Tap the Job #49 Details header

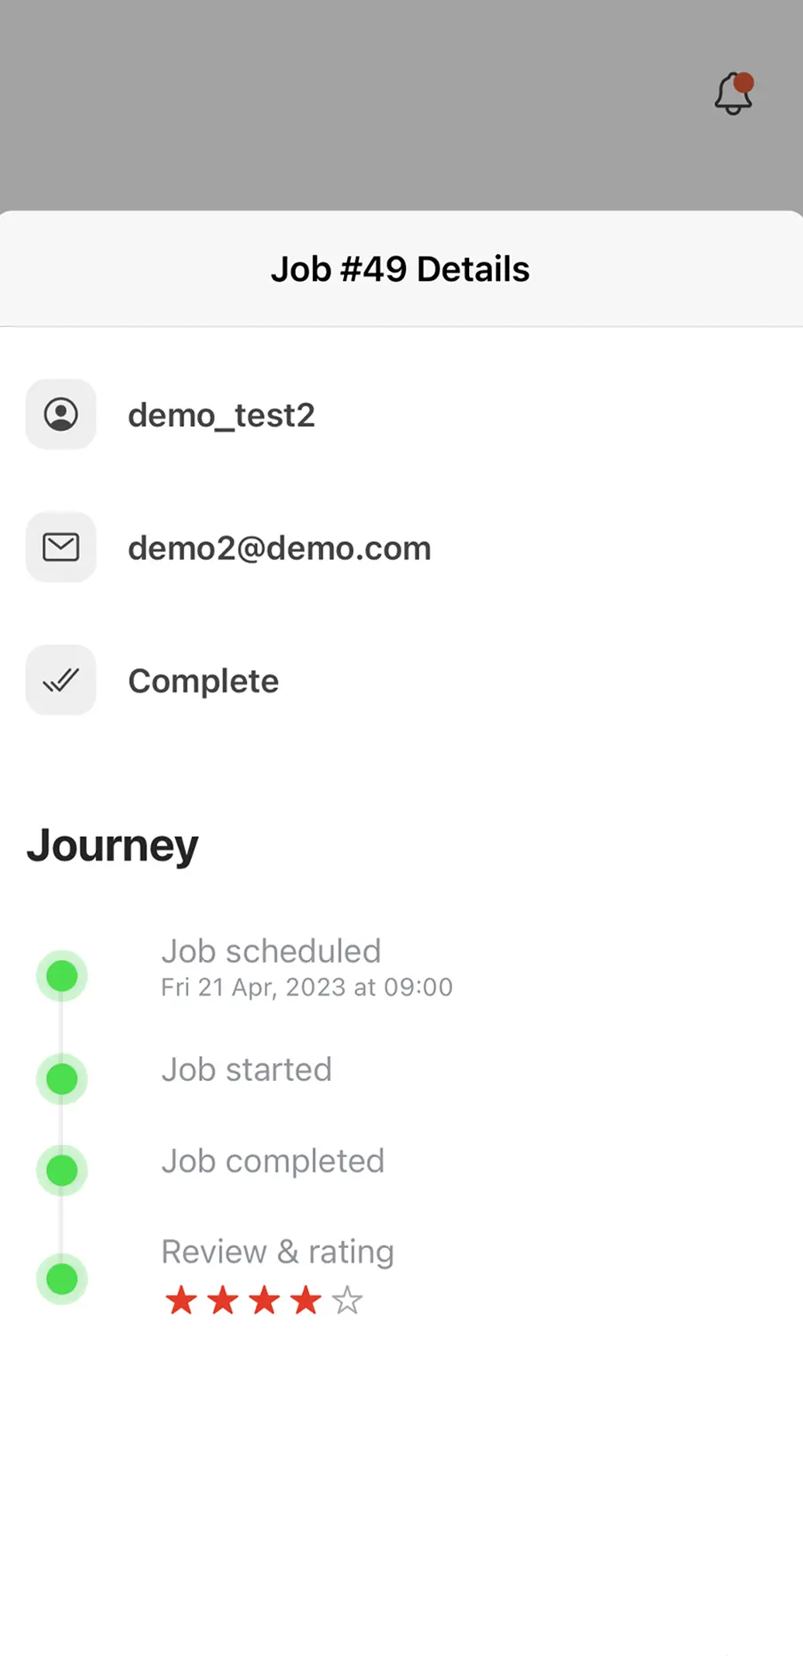tap(401, 269)
